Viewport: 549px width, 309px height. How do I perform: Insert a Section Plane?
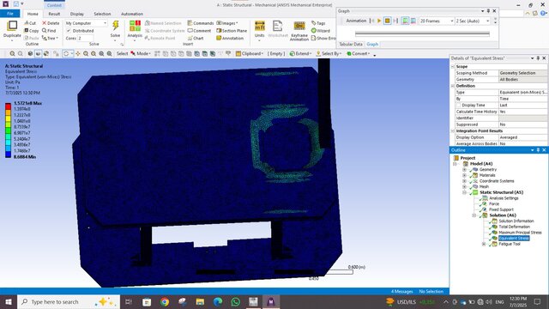232,31
